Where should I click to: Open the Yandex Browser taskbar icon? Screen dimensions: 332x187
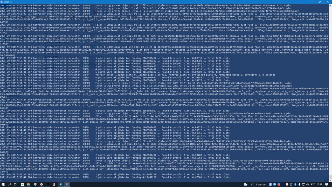pos(41,184)
